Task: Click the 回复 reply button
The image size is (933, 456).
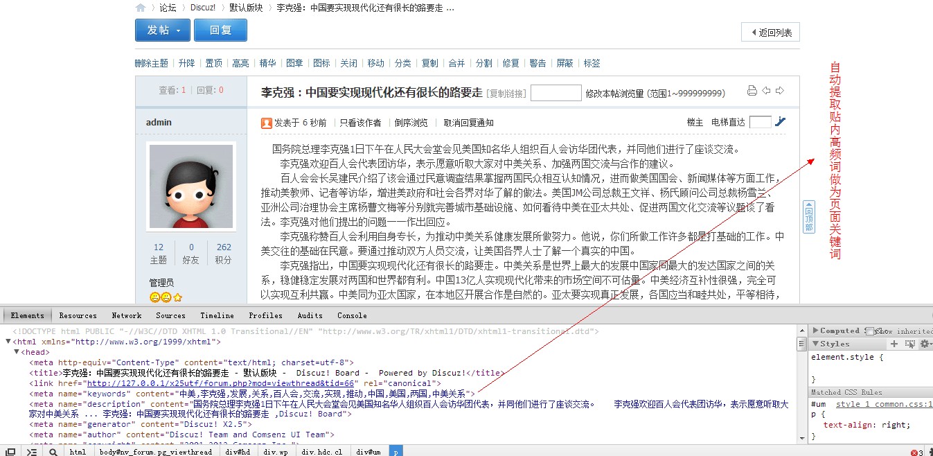Action: (220, 30)
